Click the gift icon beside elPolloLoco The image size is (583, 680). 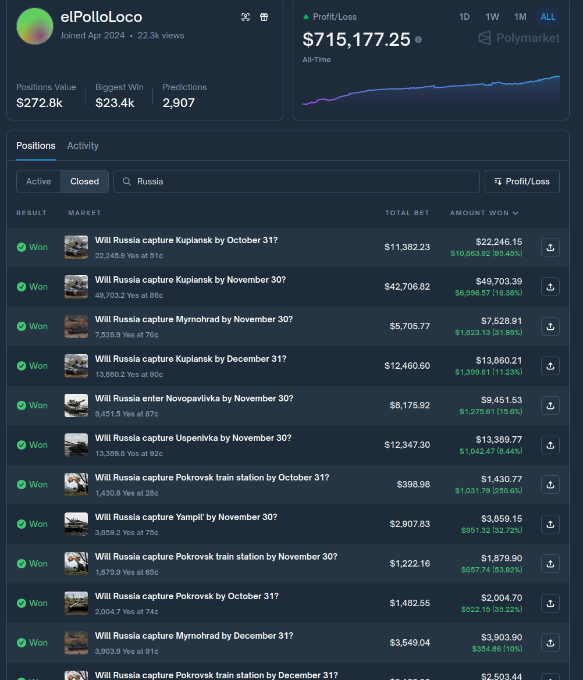[x=264, y=17]
